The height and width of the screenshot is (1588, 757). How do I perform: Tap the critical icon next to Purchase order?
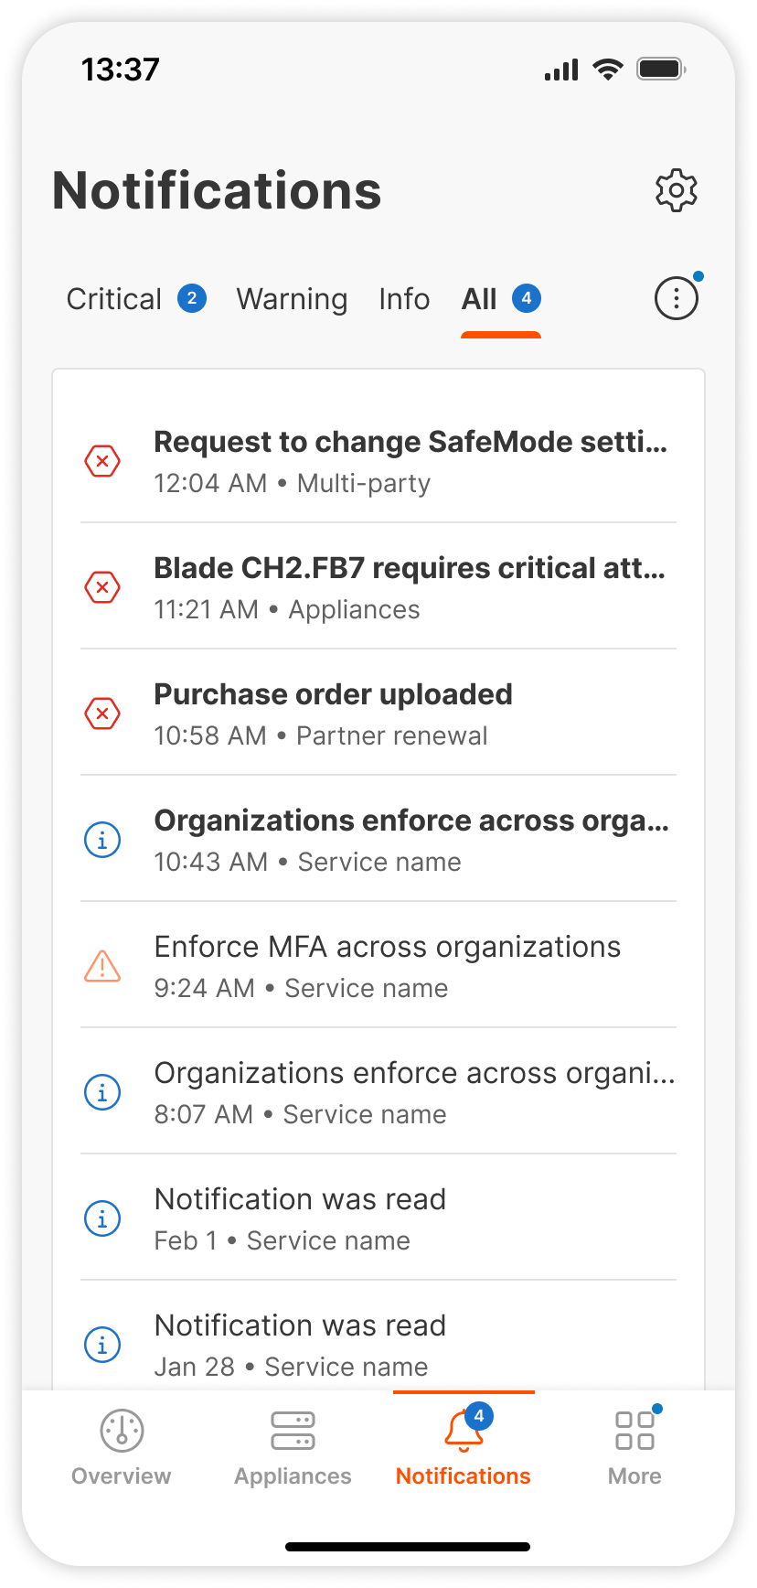(x=102, y=714)
